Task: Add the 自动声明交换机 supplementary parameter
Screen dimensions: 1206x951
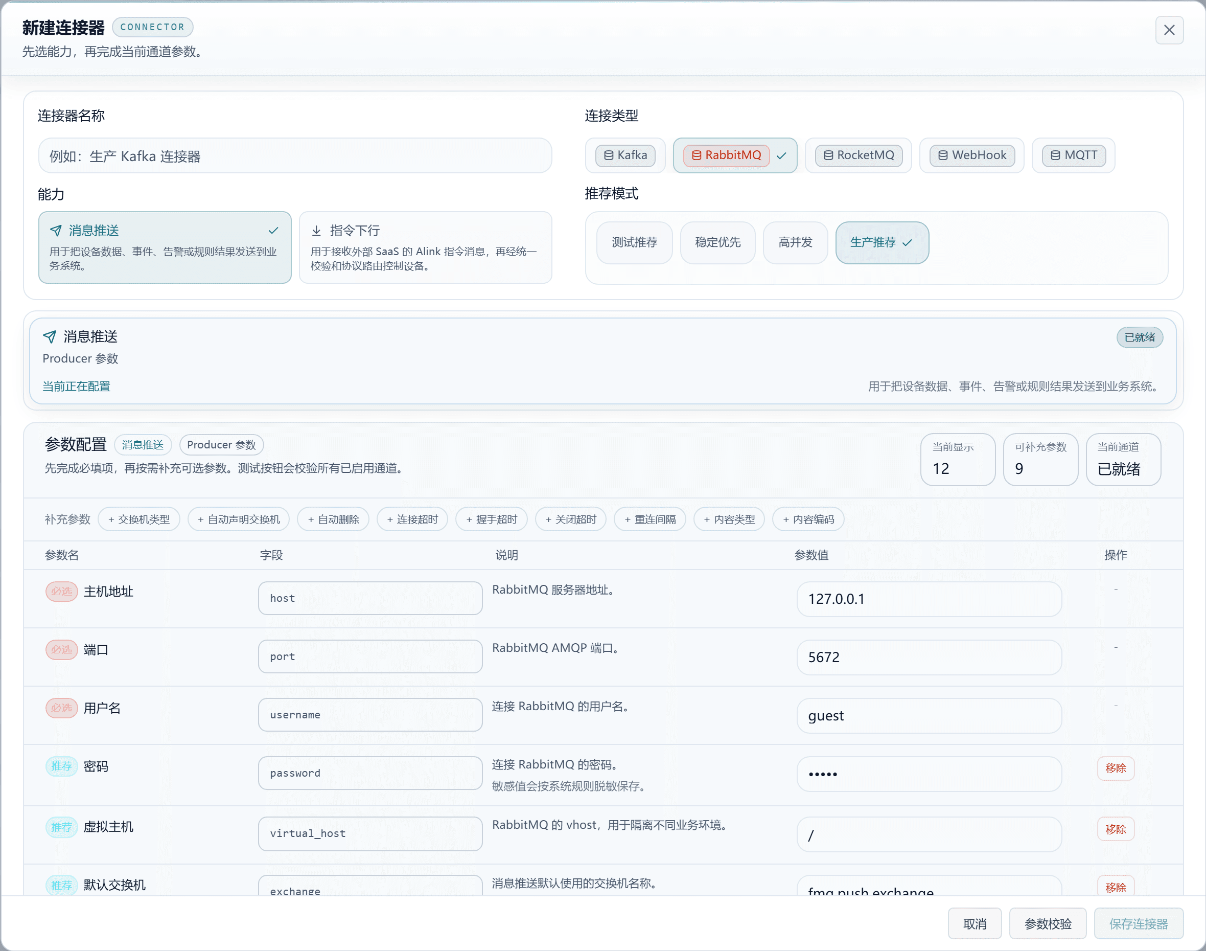Action: [239, 519]
